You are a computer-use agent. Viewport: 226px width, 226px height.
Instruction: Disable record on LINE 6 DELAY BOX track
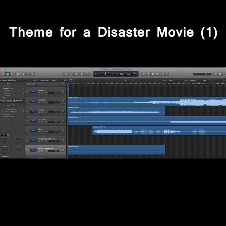coord(46,151)
